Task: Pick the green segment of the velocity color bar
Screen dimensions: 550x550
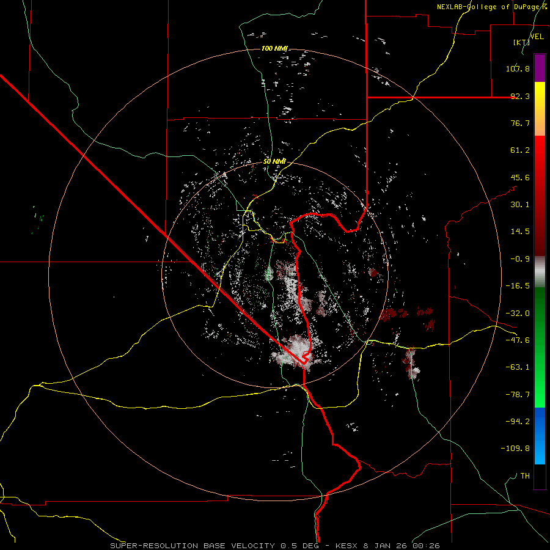Action: 540,347
